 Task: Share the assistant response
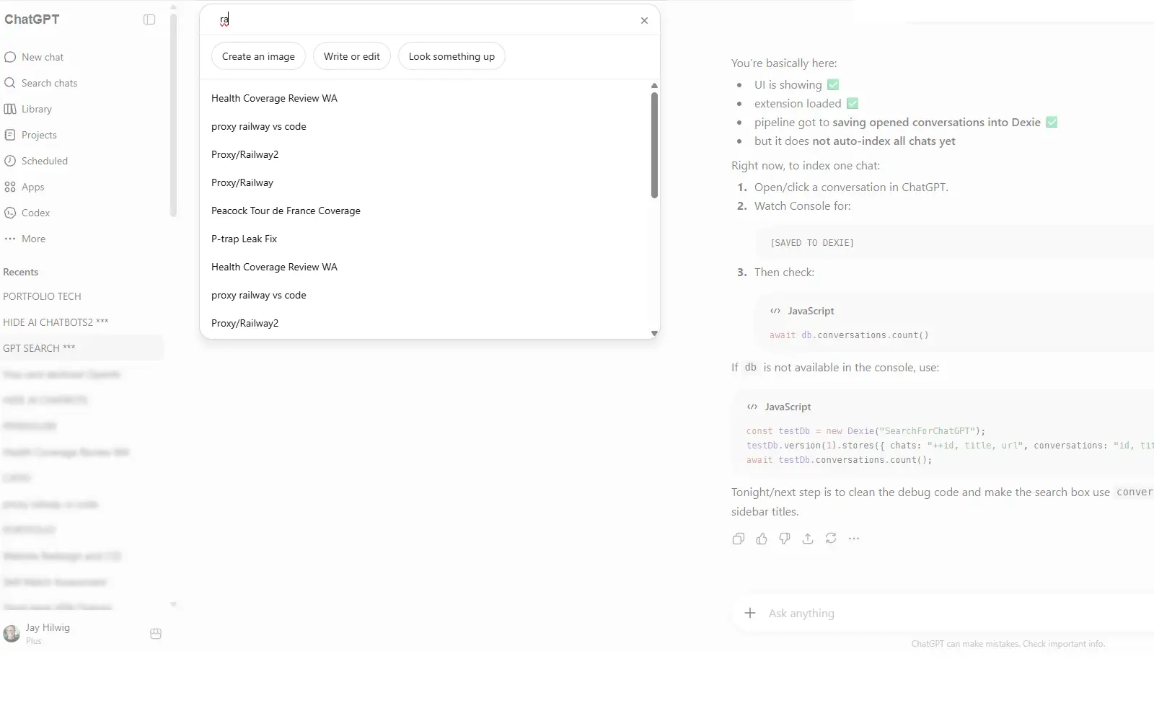[x=808, y=539]
